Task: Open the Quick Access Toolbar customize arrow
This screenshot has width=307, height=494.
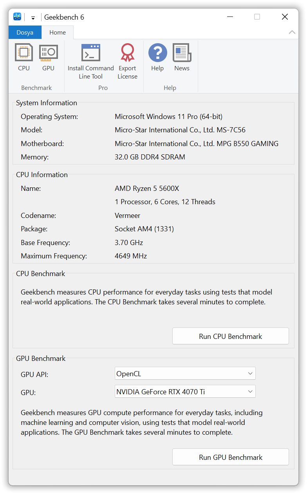Action: (x=33, y=18)
